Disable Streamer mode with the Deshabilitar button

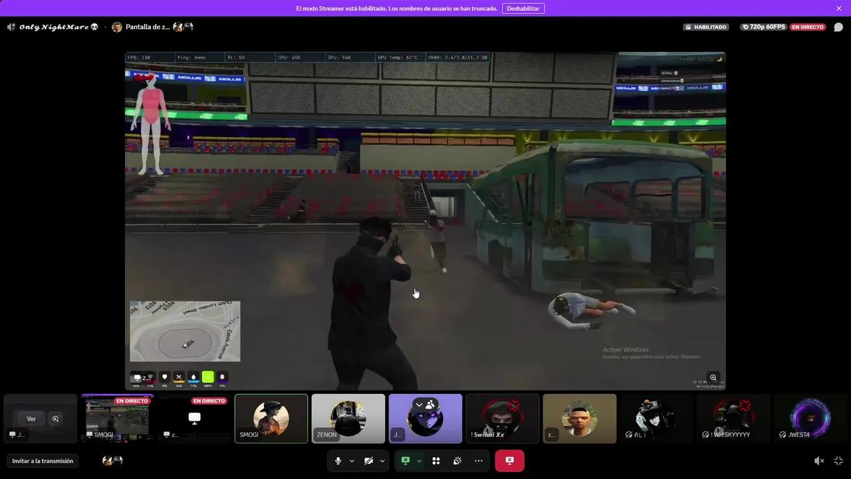(x=523, y=9)
